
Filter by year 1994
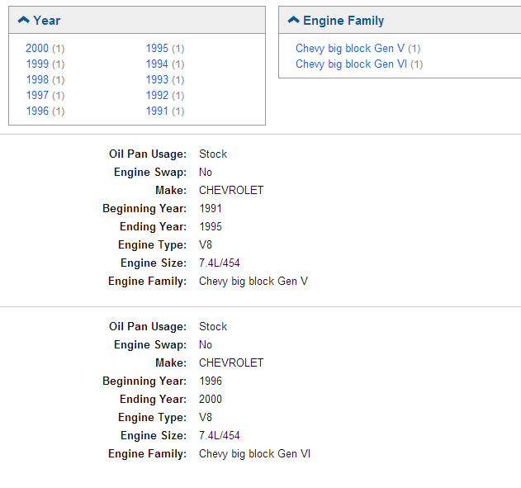(x=157, y=64)
